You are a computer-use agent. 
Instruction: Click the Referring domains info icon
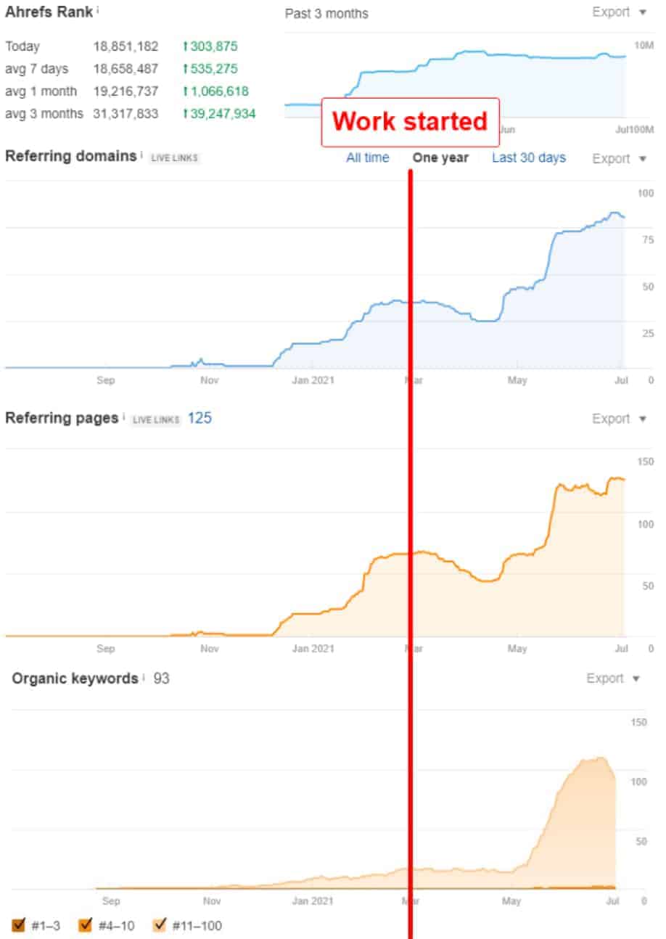pos(141,155)
